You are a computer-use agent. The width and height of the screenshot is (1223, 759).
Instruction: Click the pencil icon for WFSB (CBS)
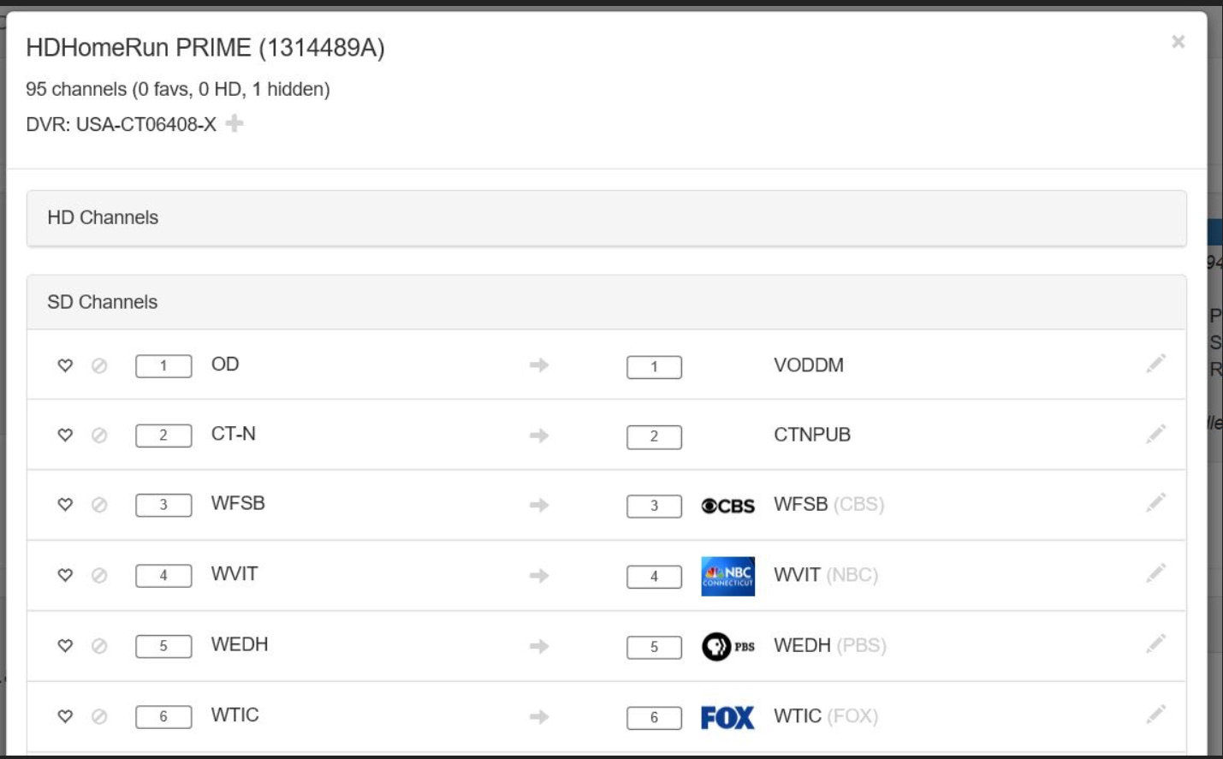pos(1155,503)
